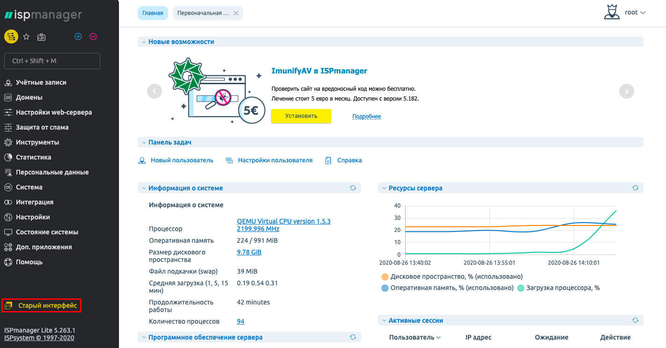The height and width of the screenshot is (348, 666).
Task: Click the Настройки sliders icon
Action: coord(8,217)
